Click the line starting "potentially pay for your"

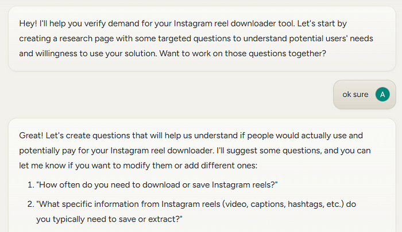195,151
